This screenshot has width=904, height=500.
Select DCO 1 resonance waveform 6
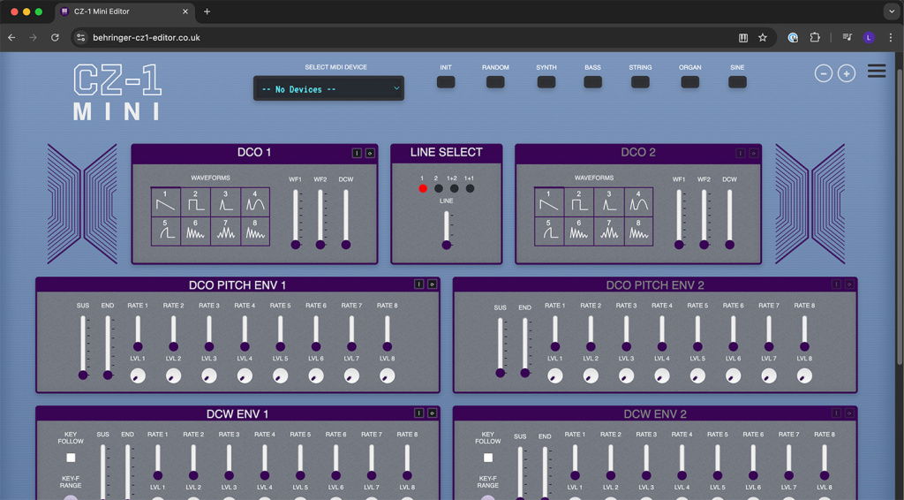point(195,231)
